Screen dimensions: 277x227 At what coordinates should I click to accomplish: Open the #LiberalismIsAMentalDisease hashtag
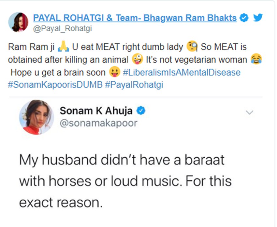coord(182,72)
